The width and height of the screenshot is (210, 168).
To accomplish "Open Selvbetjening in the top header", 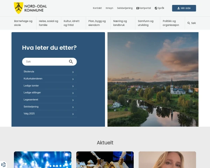I will pos(125,8).
